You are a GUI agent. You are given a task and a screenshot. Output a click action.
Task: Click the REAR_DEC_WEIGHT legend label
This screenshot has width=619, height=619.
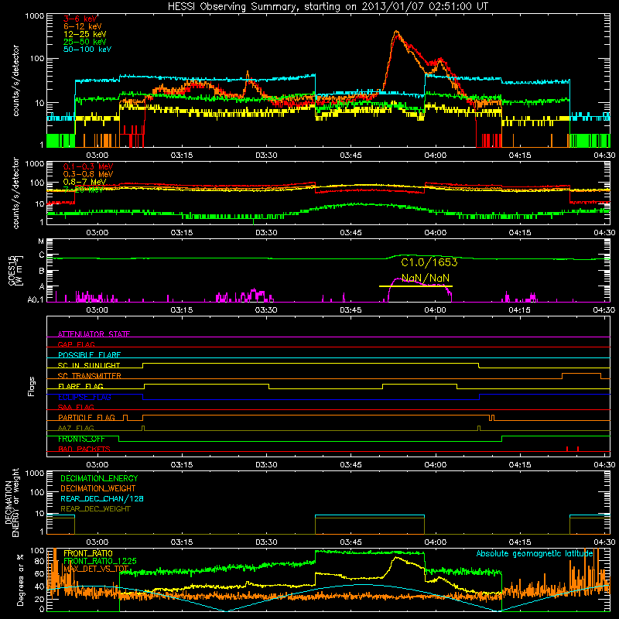95,509
